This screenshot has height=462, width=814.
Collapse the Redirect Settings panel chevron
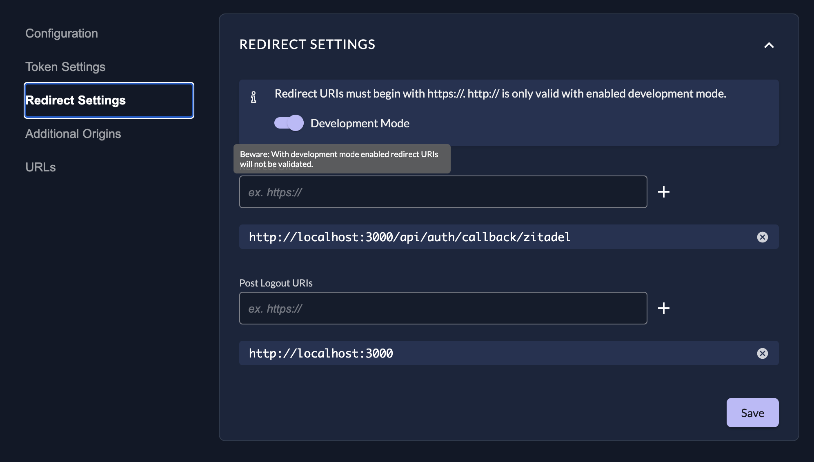(769, 45)
